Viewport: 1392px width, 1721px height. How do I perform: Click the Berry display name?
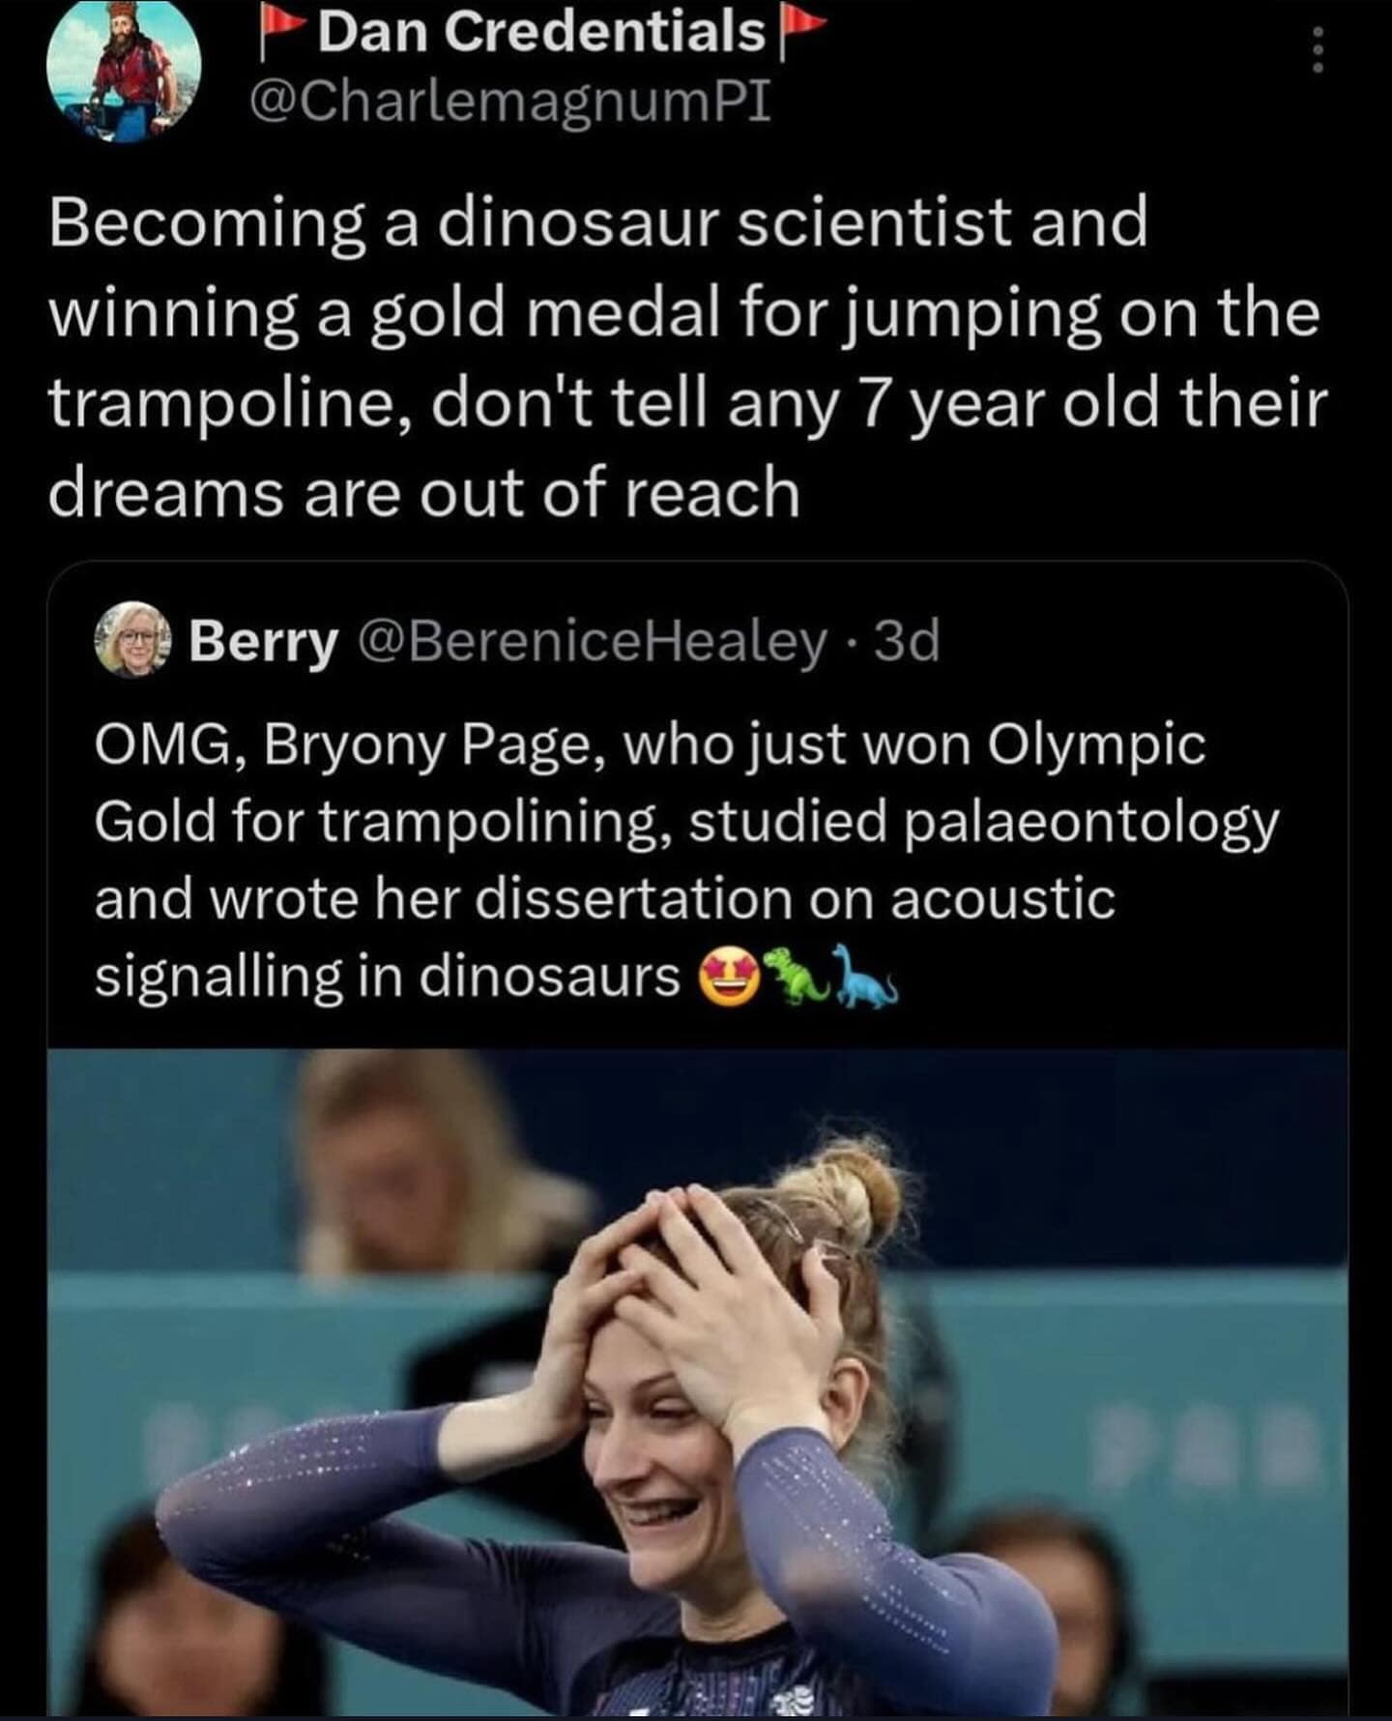[263, 641]
